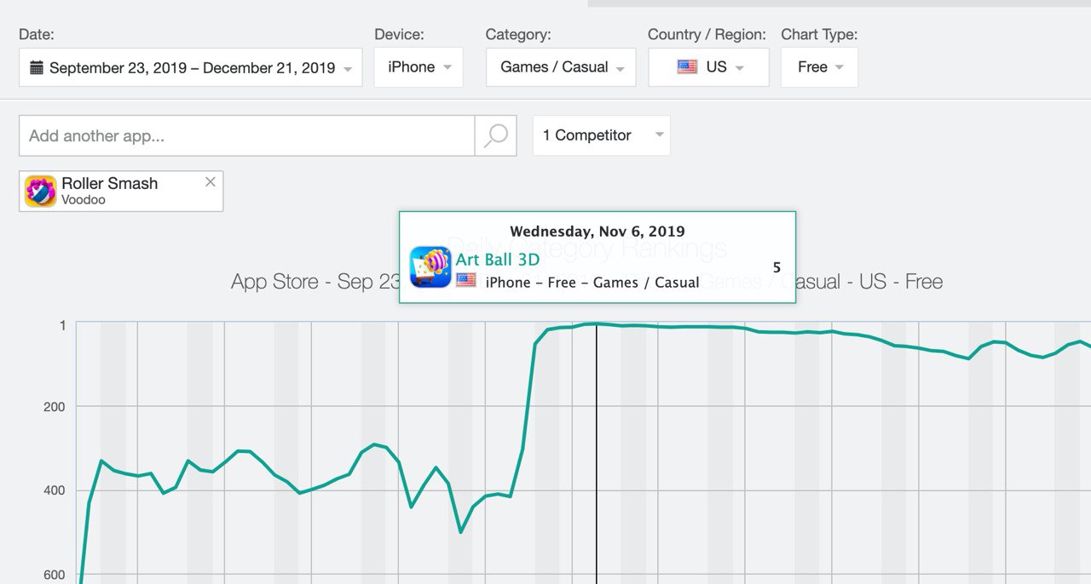Click the Art Ball 3D app icon
Screen dimensions: 1091x584
coord(430,267)
